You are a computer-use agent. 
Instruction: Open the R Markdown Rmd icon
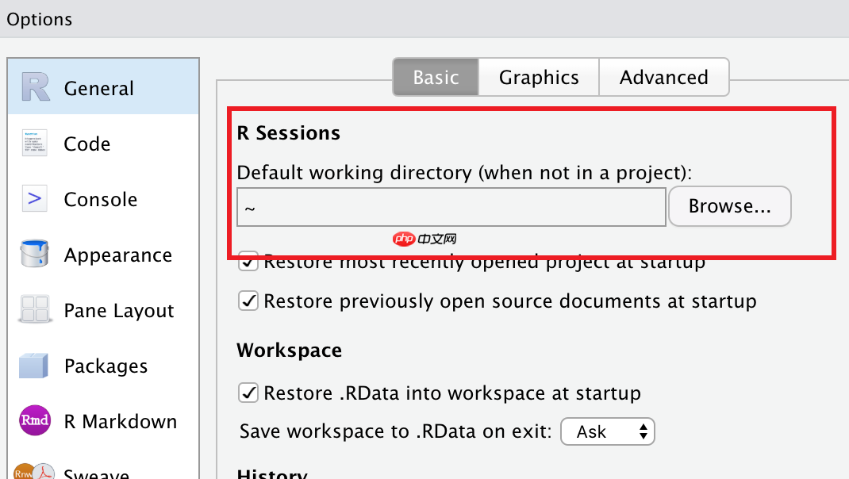coord(35,420)
